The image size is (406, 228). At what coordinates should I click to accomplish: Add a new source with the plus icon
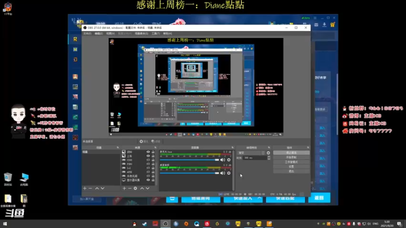point(124,188)
